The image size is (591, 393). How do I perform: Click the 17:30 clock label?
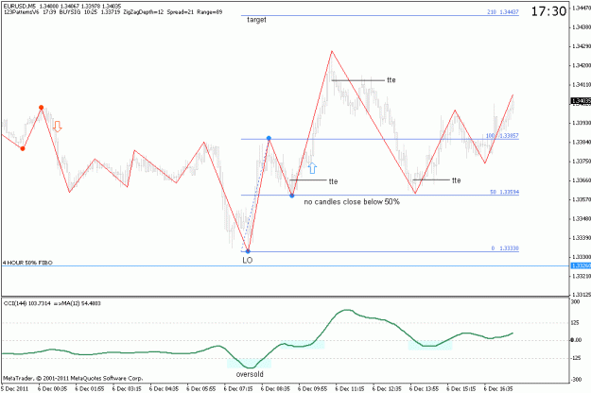[548, 11]
